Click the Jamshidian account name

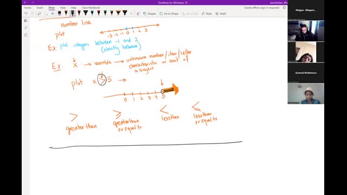click(278, 3)
